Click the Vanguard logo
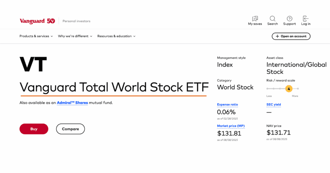330x173 pixels. (x=32, y=21)
